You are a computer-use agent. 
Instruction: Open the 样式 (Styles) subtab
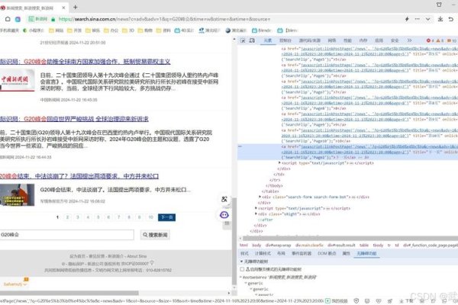pos(244,254)
